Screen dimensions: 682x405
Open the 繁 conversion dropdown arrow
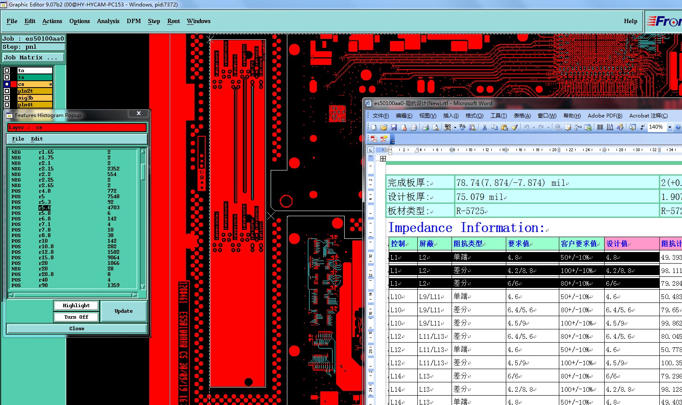[455, 127]
